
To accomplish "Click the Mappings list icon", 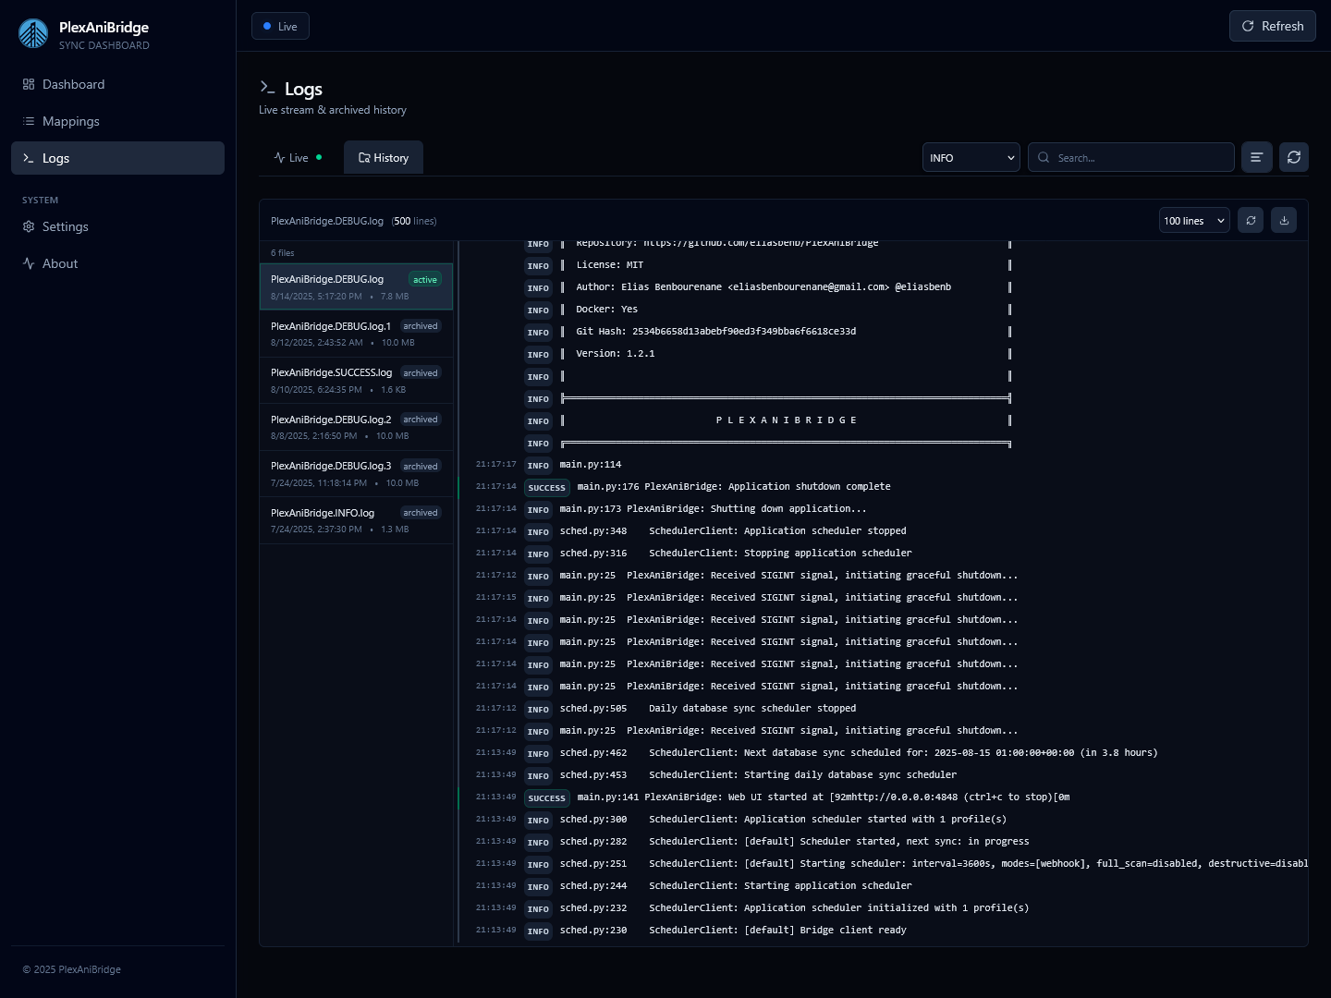I will [29, 121].
